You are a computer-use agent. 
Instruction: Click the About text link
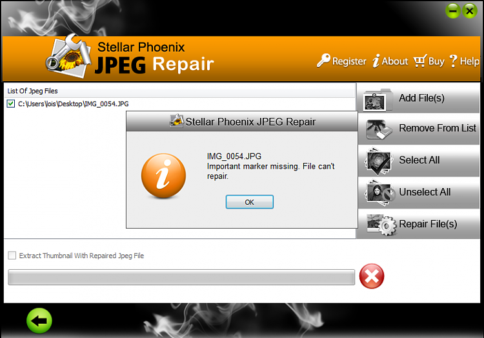point(395,61)
